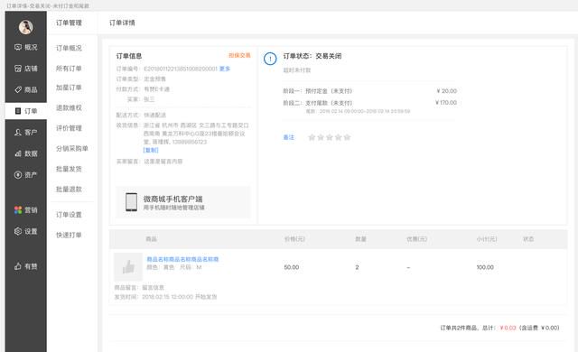Select the 加星订单 menu entry
The width and height of the screenshot is (578, 352).
69,88
